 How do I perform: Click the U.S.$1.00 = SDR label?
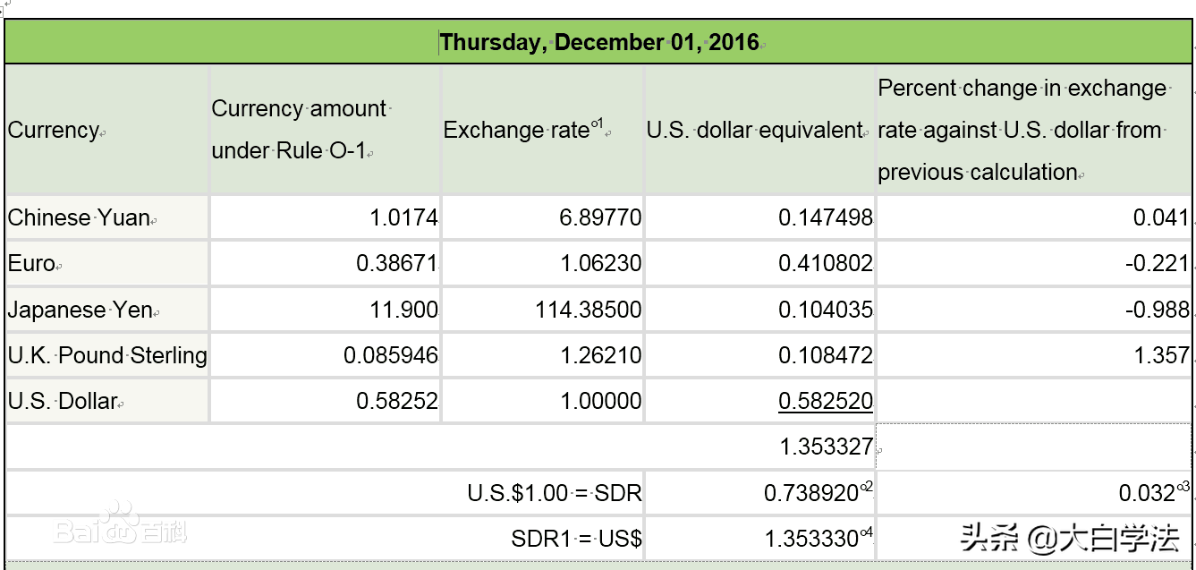(x=555, y=493)
